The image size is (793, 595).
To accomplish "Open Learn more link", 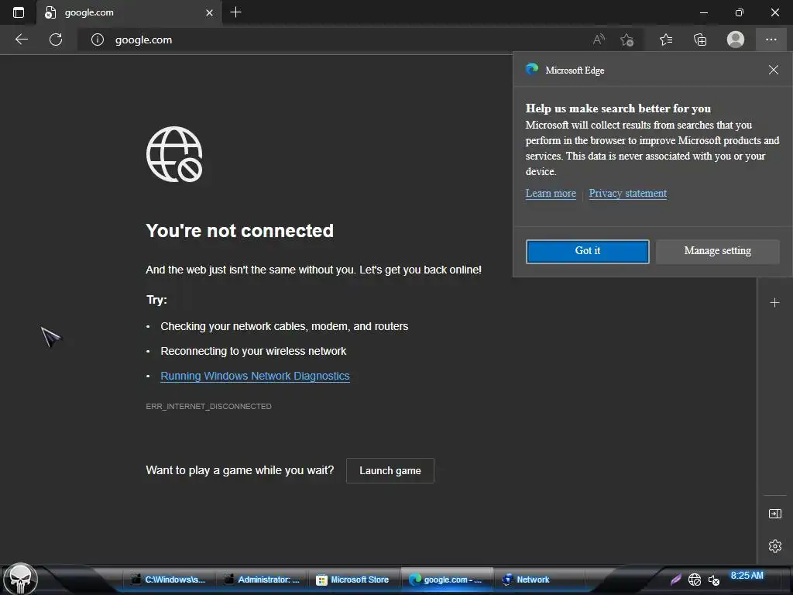I will pyautogui.click(x=551, y=193).
